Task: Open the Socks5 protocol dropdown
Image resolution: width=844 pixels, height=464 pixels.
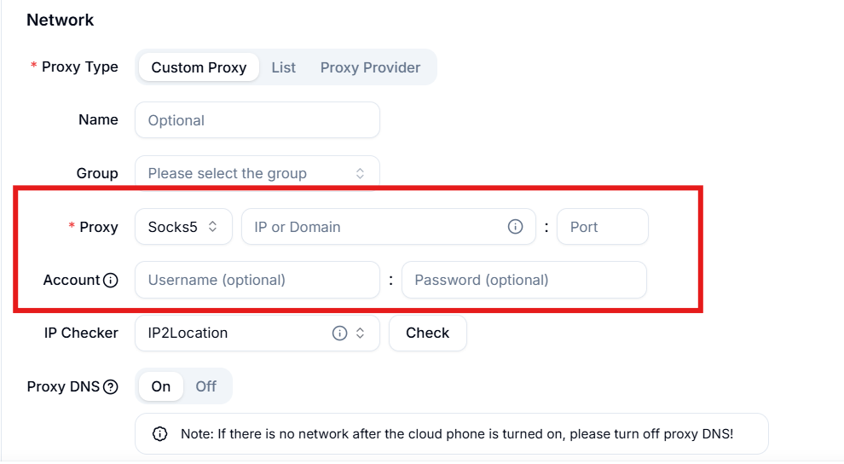Action: [x=183, y=227]
